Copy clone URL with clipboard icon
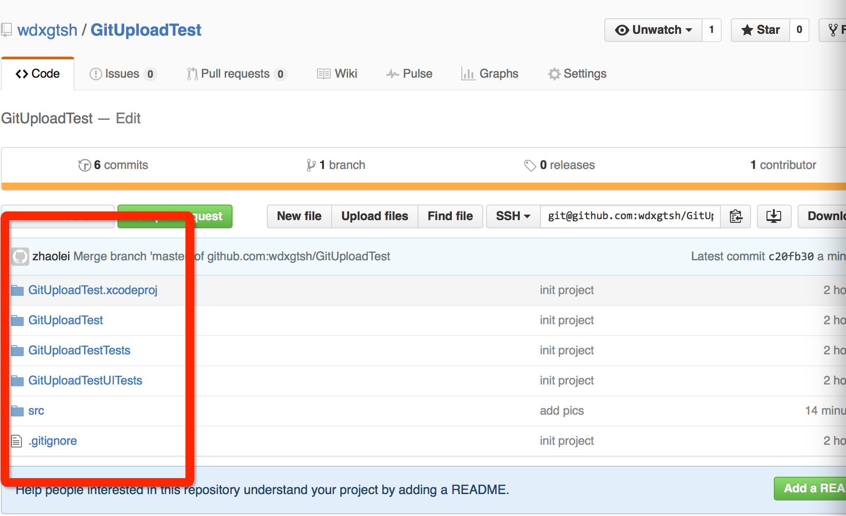846x516 pixels. pyautogui.click(x=736, y=216)
